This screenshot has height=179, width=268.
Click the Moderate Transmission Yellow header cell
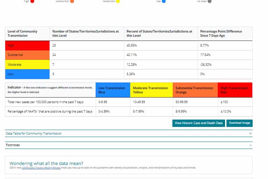[x=151, y=90]
